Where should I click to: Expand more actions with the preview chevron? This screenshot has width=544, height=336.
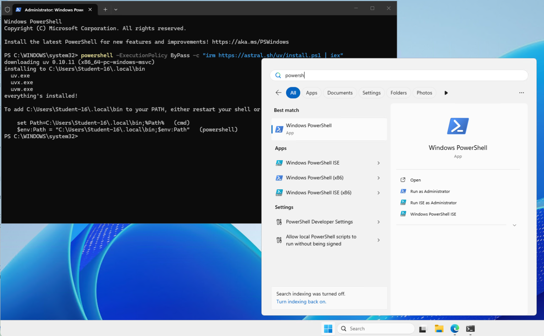(x=515, y=225)
